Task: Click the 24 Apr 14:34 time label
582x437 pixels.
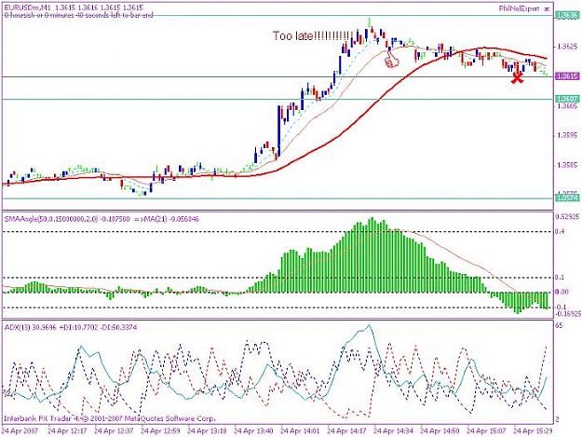Action: coord(393,431)
